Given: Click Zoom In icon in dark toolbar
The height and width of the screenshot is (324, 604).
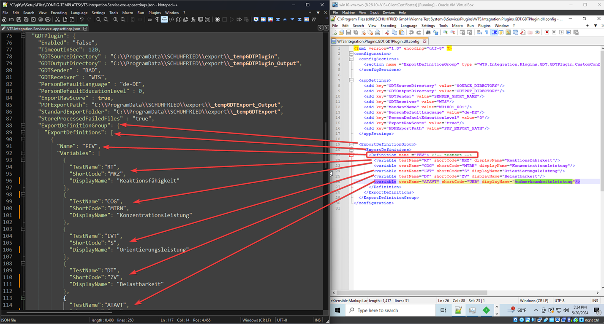Looking at the screenshot, I should 115,20.
